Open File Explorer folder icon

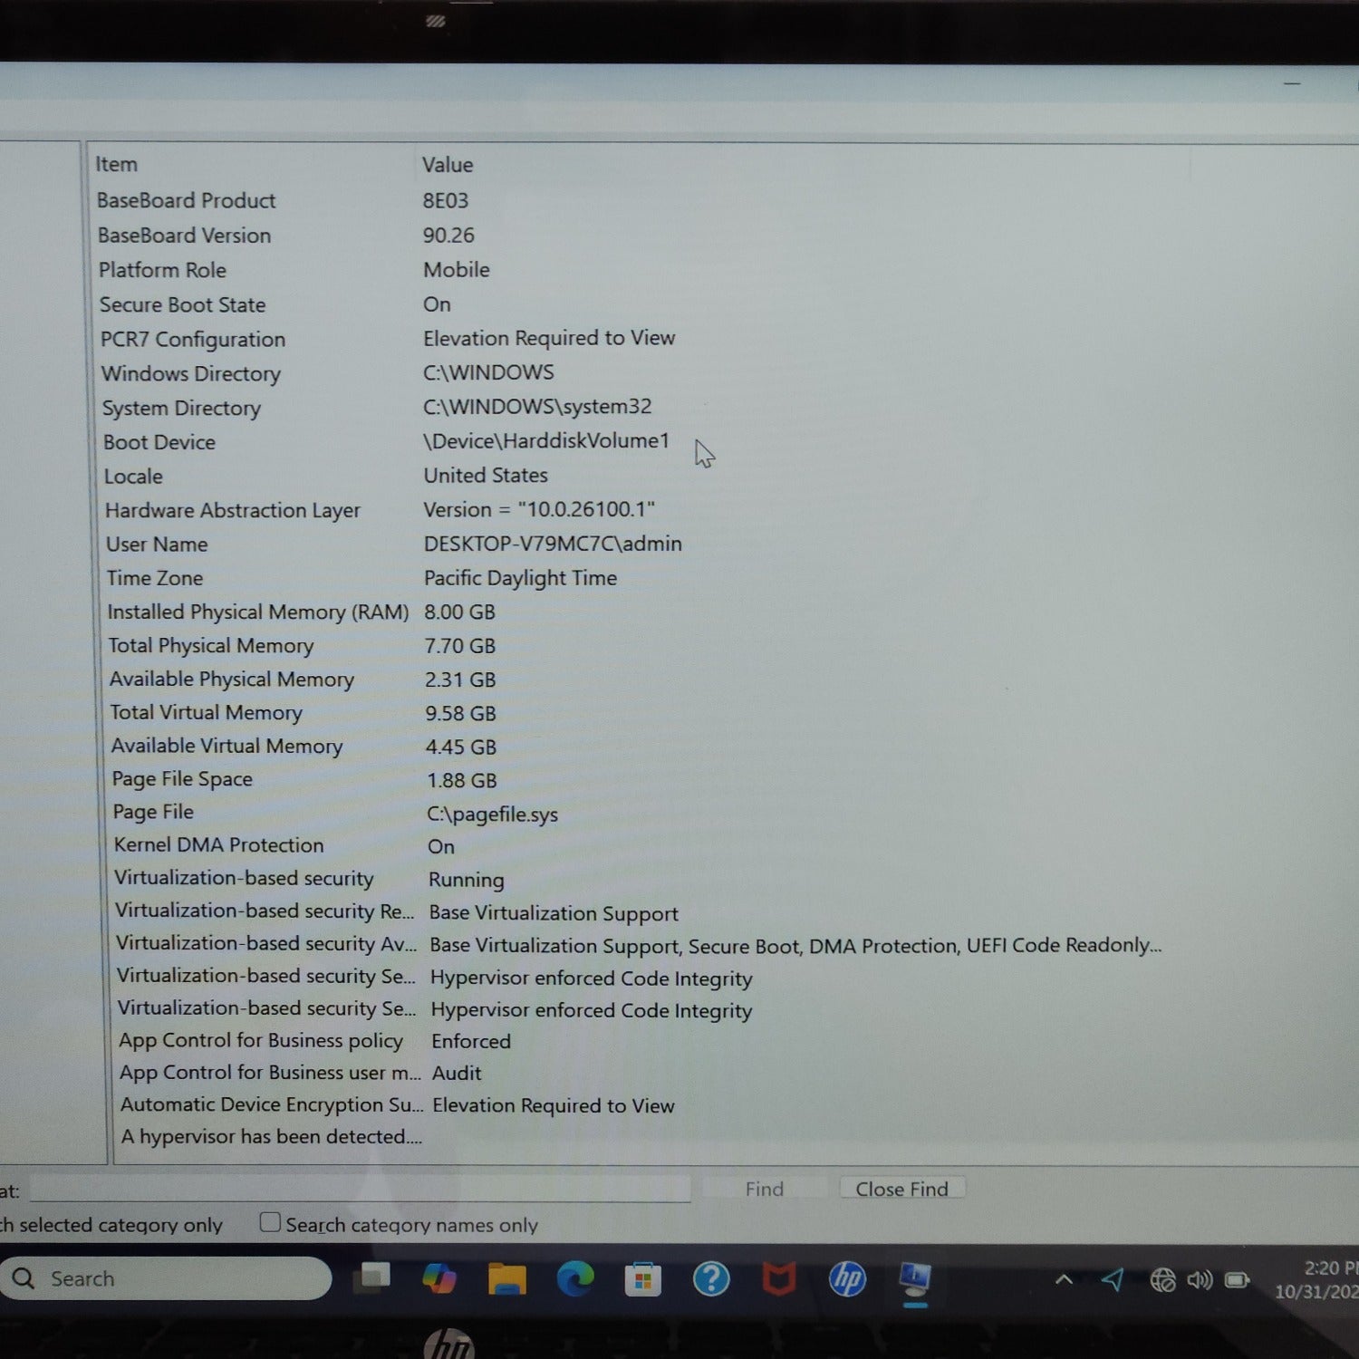[x=506, y=1278]
